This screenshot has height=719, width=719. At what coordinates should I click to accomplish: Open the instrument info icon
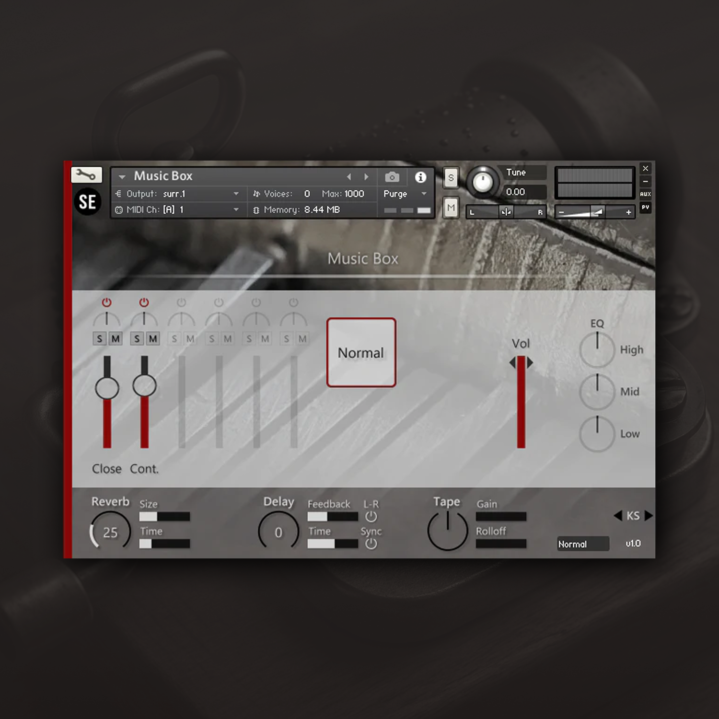point(420,177)
